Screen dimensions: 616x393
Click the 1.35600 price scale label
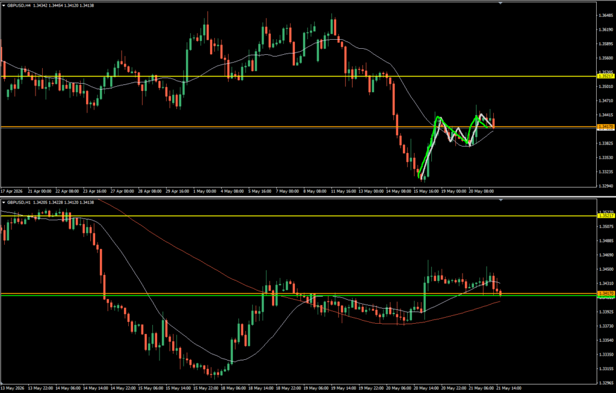[x=606, y=58]
